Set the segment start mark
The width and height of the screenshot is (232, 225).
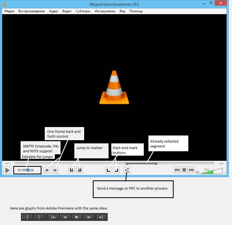click(x=108, y=170)
